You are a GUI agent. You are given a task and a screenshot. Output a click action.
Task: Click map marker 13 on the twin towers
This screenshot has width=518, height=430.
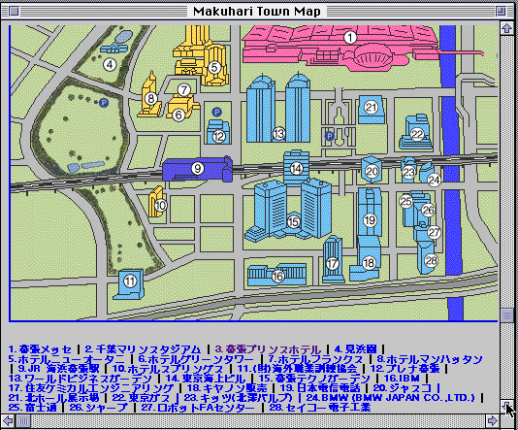[x=278, y=134]
